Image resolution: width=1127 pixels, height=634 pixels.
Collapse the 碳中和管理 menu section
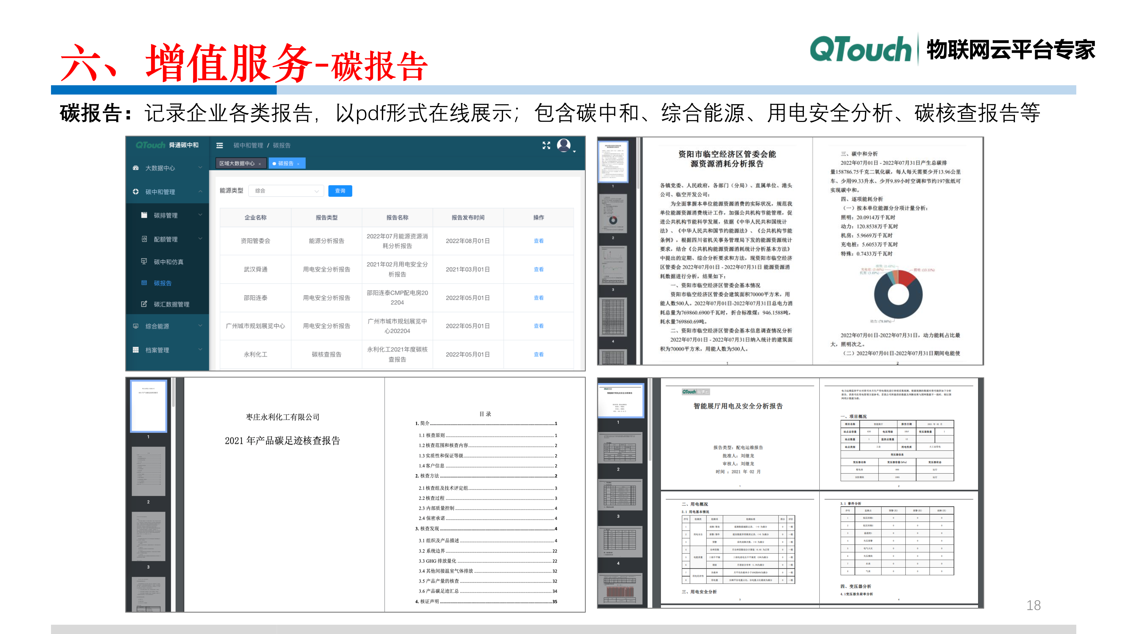tap(200, 191)
